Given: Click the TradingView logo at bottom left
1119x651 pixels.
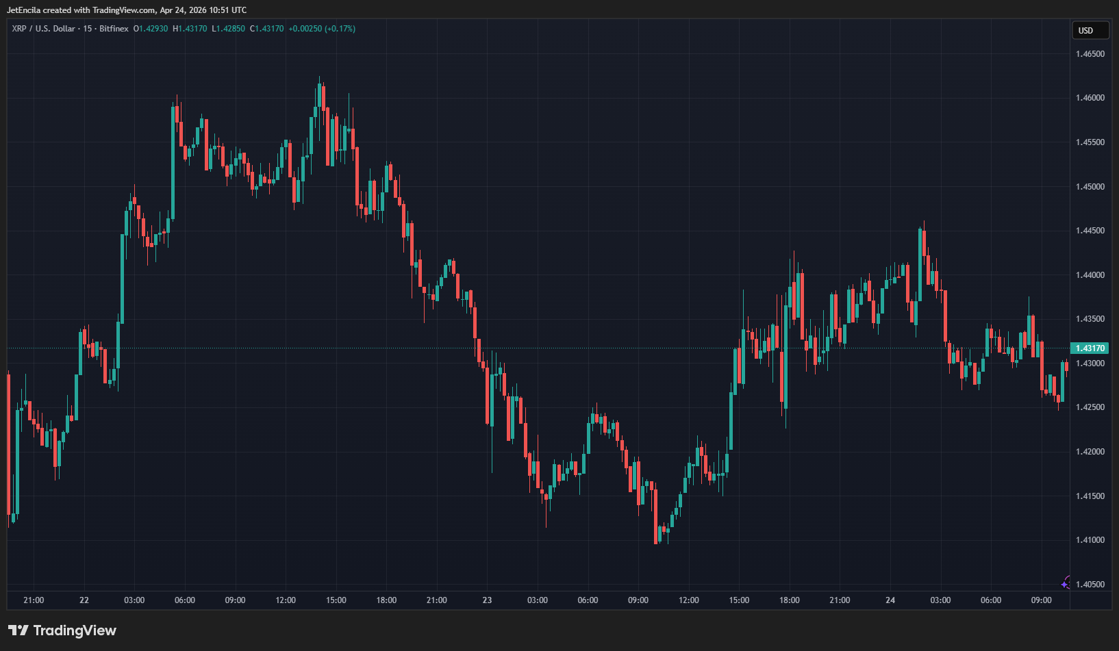Looking at the screenshot, I should click(x=62, y=630).
